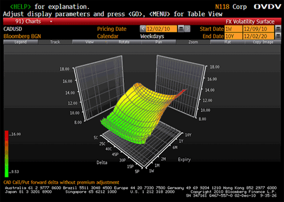Click the Pricing Date label
This screenshot has height=202, width=284.
[x=112, y=29]
